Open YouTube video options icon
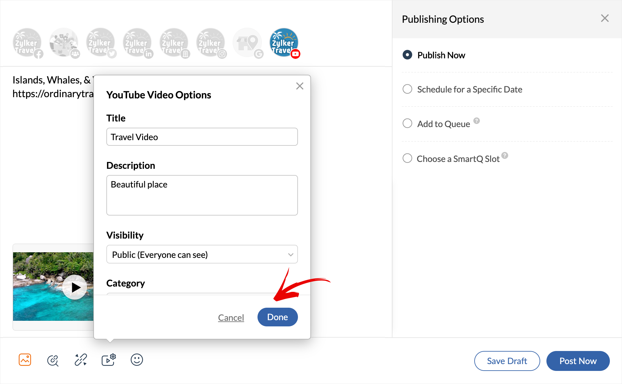The image size is (622, 384). click(x=109, y=360)
